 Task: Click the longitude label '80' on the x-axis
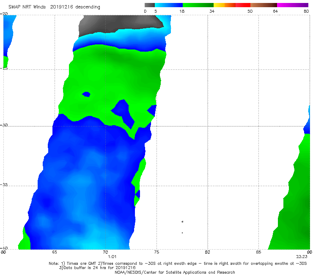point(208,252)
